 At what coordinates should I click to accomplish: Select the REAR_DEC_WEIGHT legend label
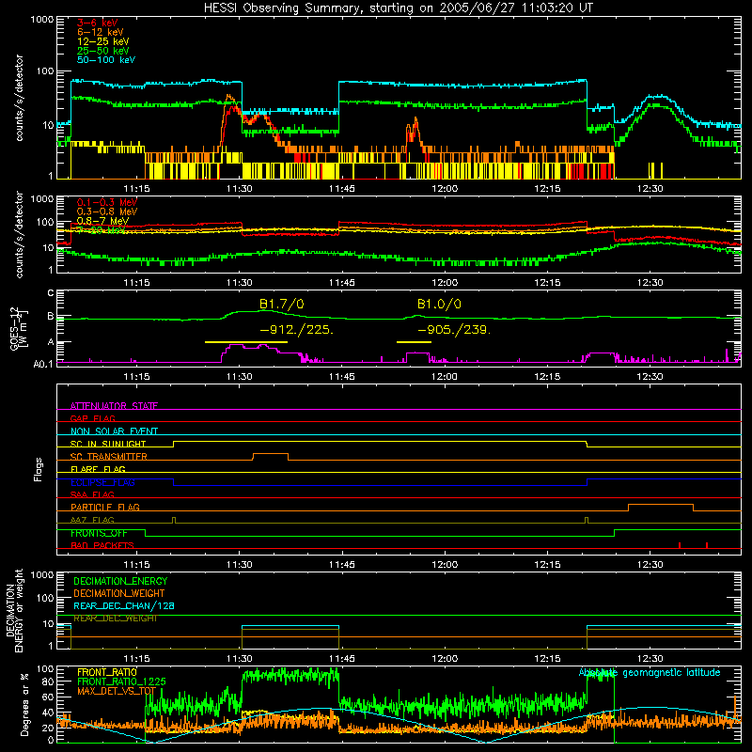[x=116, y=619]
